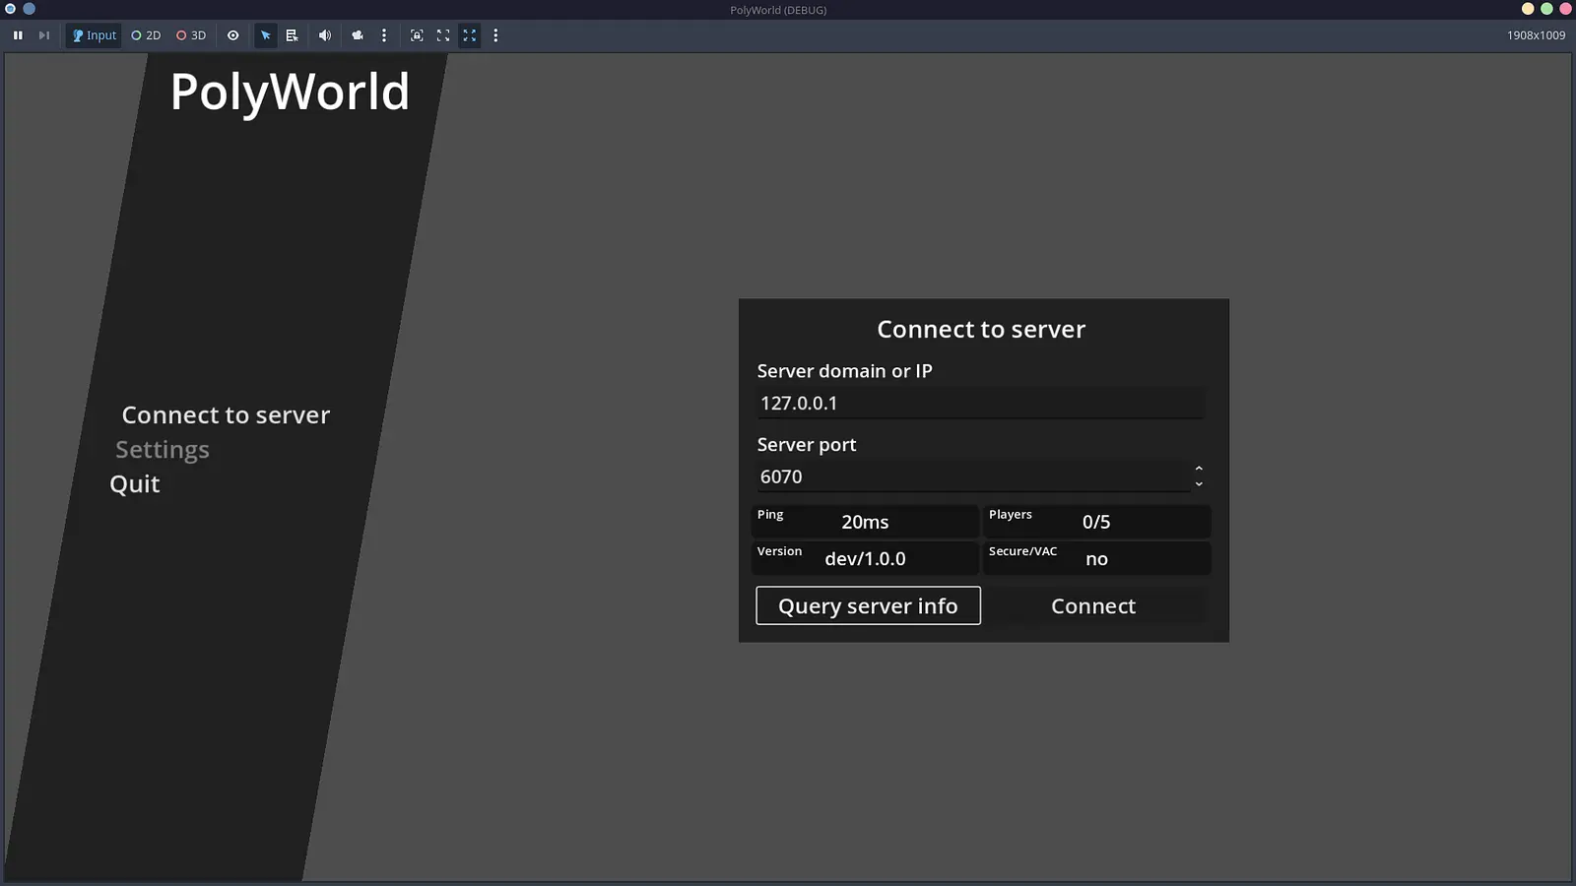Step to the next frame

point(43,34)
